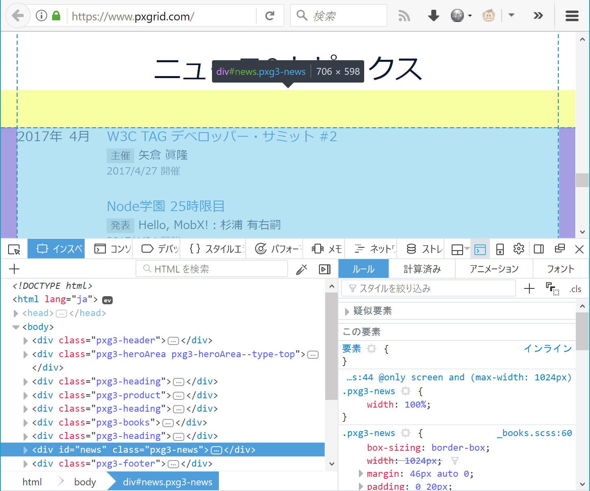Screen dimensions: 590x491
Task: Click the eyedropper color picker icon
Action: (302, 269)
